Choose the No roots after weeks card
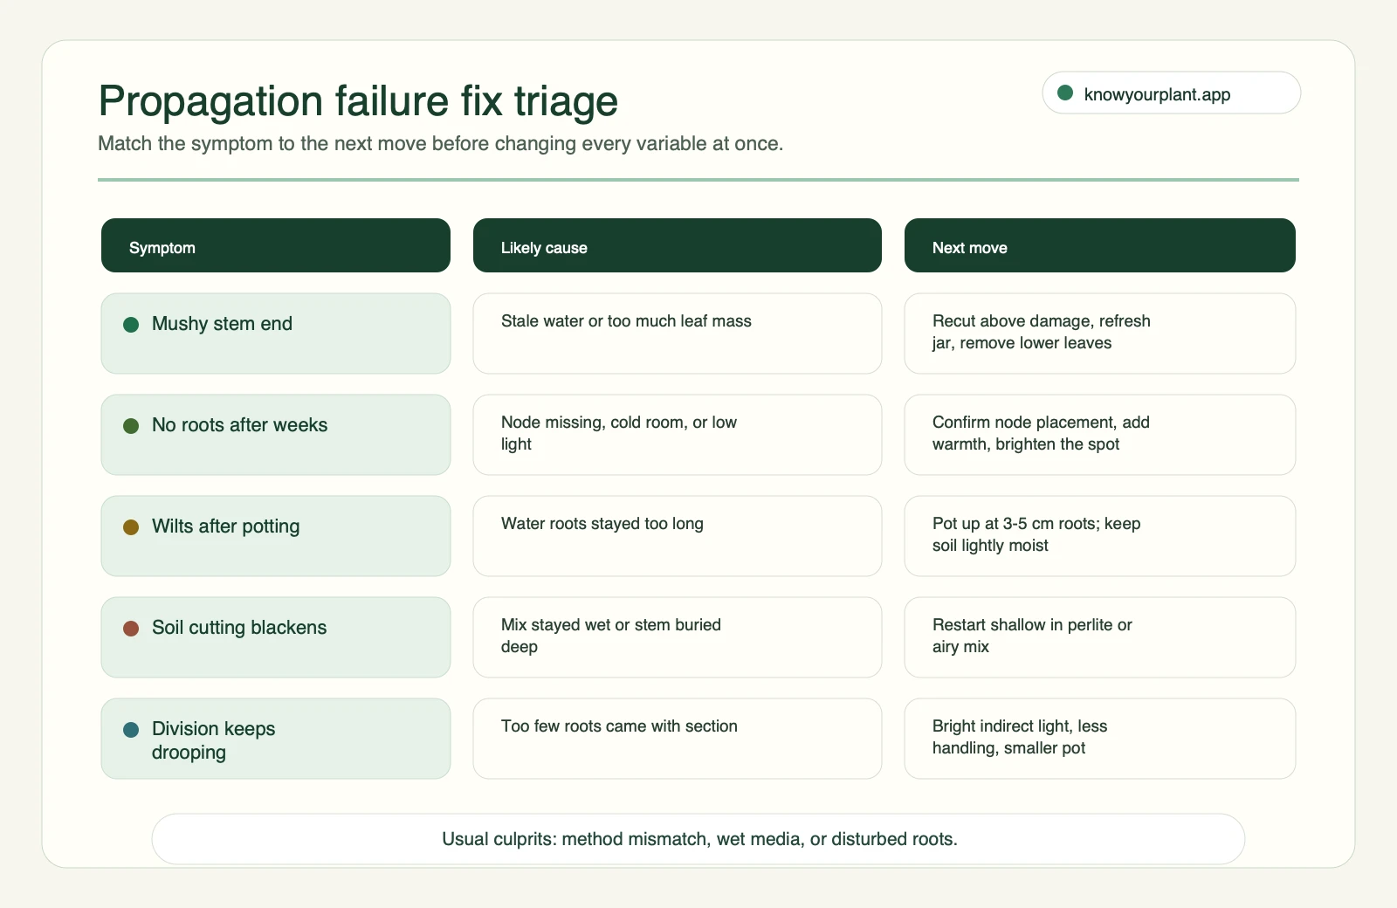1397x908 pixels. (276, 435)
